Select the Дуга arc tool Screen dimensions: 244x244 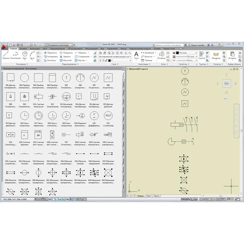pyautogui.click(x=32, y=55)
